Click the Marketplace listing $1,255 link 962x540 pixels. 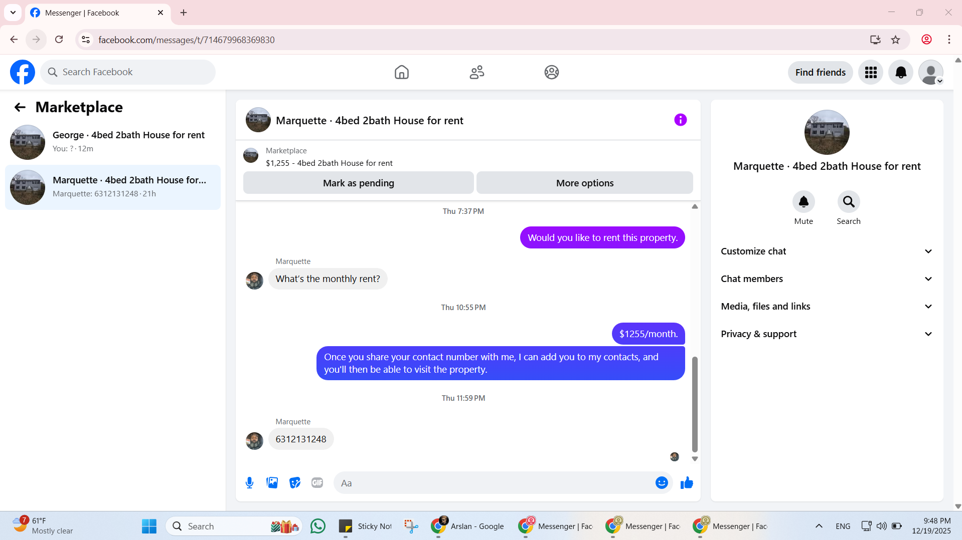329,163
